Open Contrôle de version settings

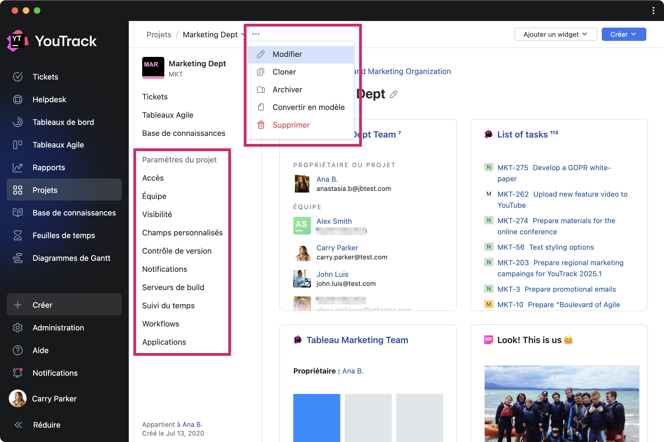tap(177, 251)
